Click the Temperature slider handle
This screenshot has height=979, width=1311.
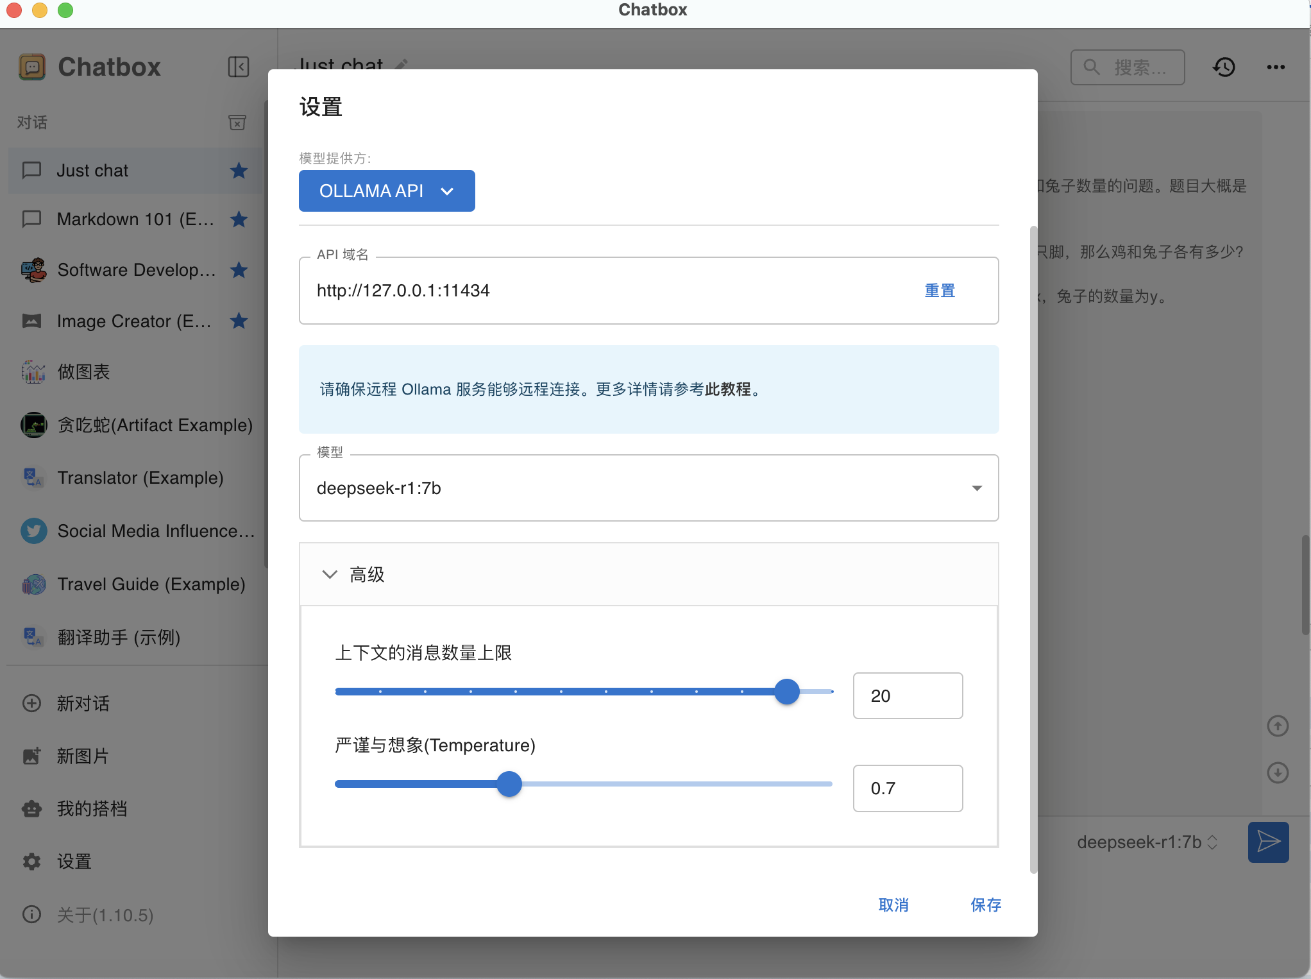point(509,784)
